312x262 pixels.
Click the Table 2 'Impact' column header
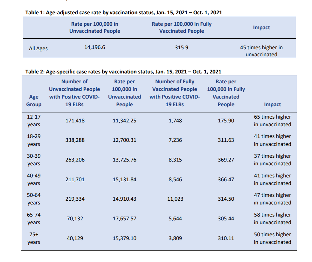[x=272, y=104]
